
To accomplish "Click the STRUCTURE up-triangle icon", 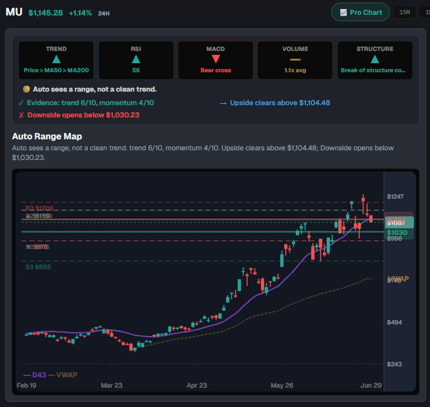I will 375,59.
